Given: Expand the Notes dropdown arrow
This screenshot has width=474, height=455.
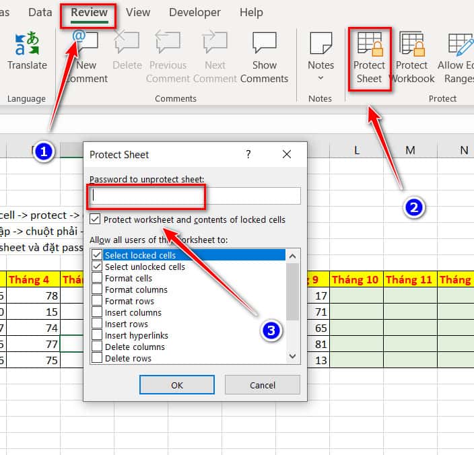Looking at the screenshot, I should click(x=320, y=78).
